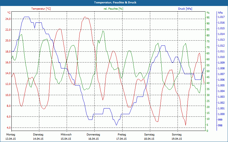Click the '50' humidity axis value

pyautogui.click(x=208, y=71)
